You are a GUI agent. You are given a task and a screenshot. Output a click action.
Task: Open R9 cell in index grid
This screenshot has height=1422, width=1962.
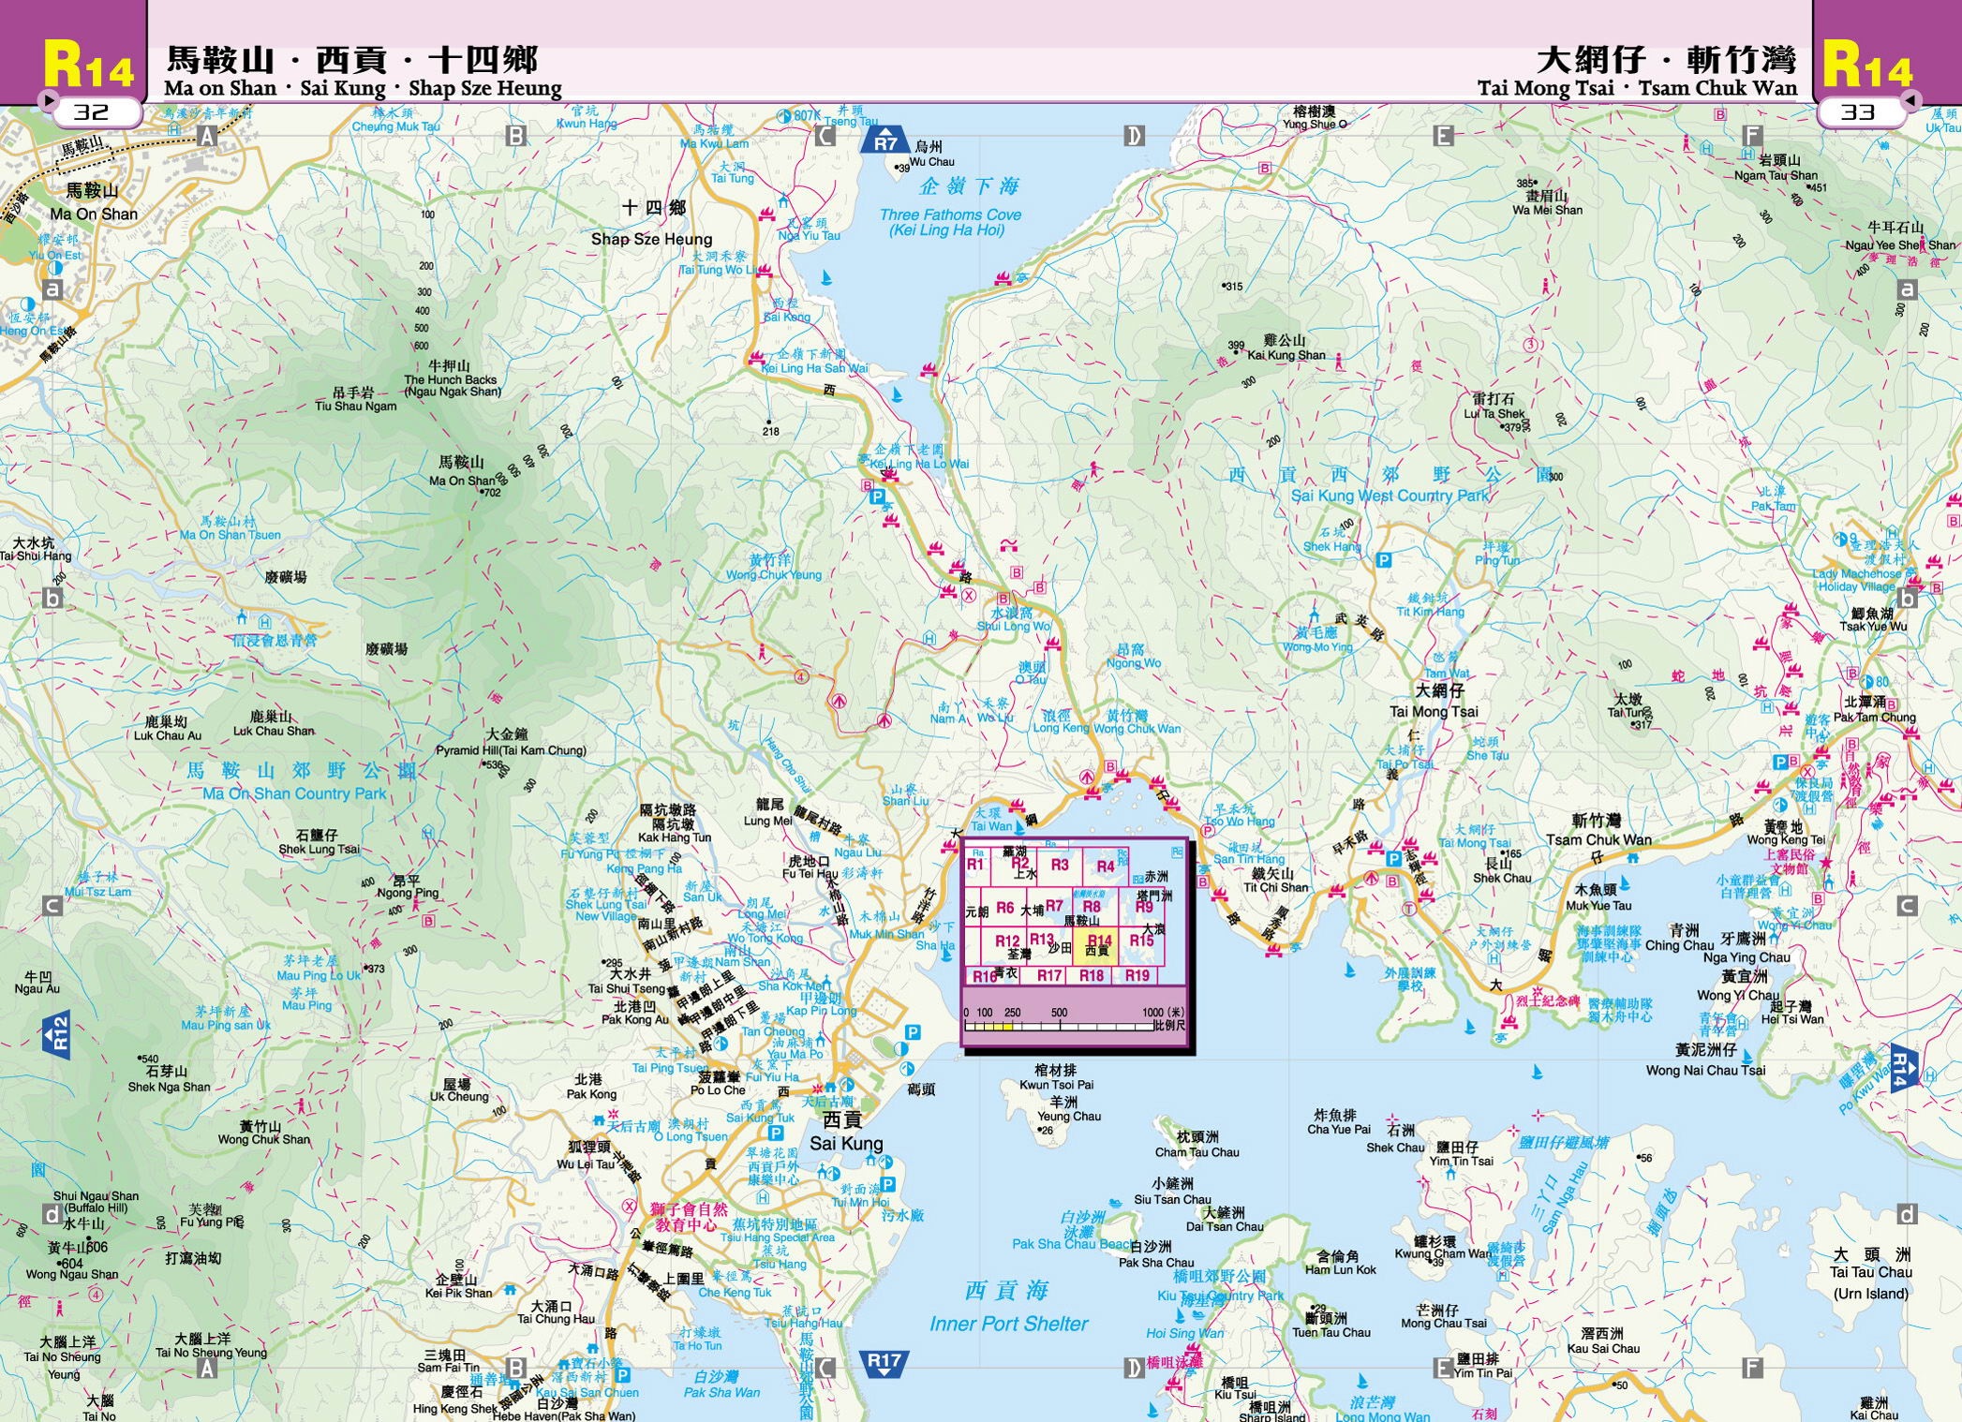tap(1143, 907)
